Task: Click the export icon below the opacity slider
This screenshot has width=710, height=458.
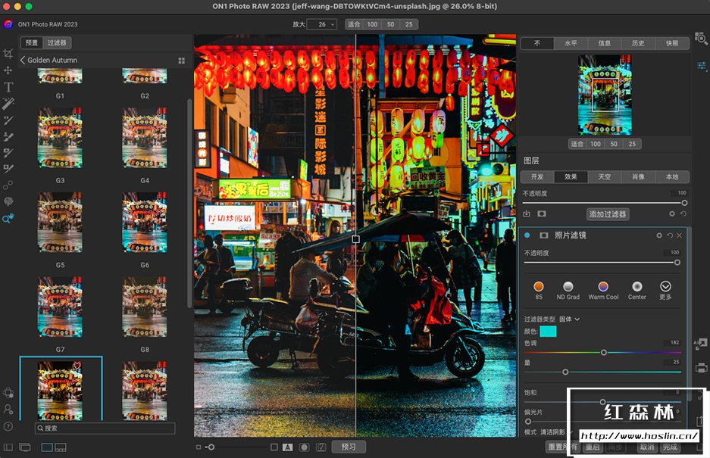Action: click(x=527, y=214)
